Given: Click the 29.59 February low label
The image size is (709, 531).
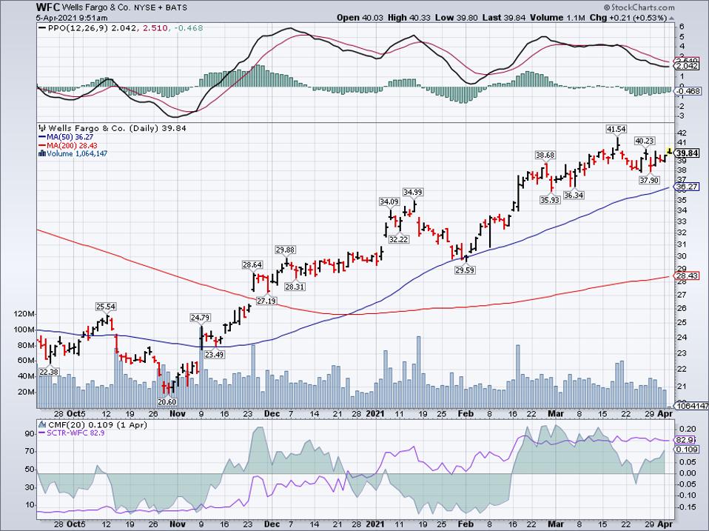Looking at the screenshot, I should 466,270.
